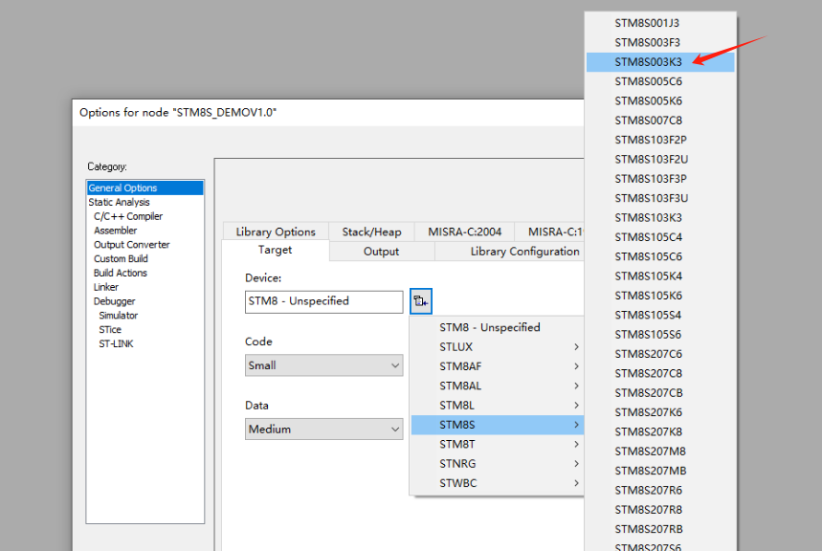Expand the STM8L device submenu
Image resolution: width=822 pixels, height=551 pixels.
pos(497,406)
